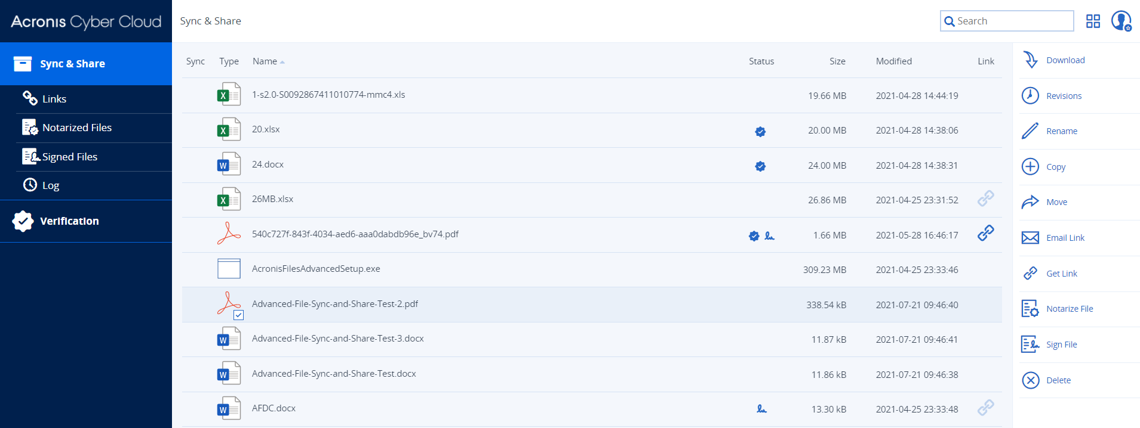Open Notarized Files in sidebar
This screenshot has width=1140, height=428.
pyautogui.click(x=77, y=128)
